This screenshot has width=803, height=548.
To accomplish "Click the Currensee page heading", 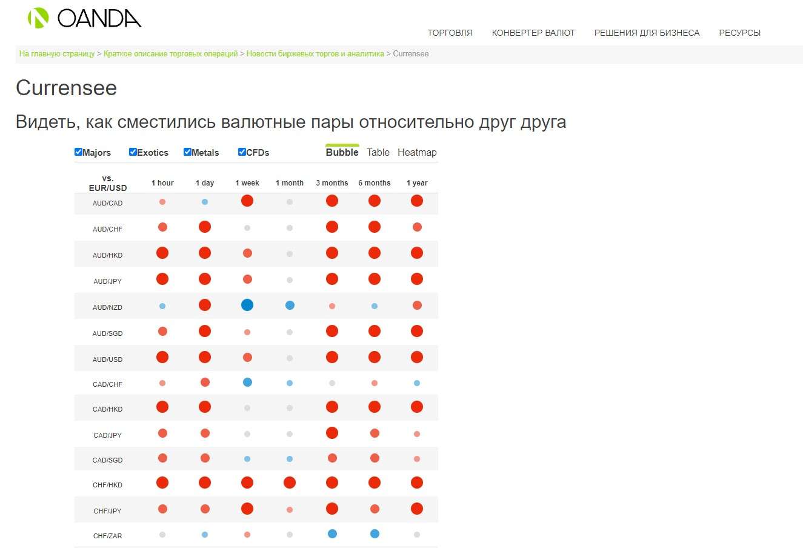I will pos(67,88).
